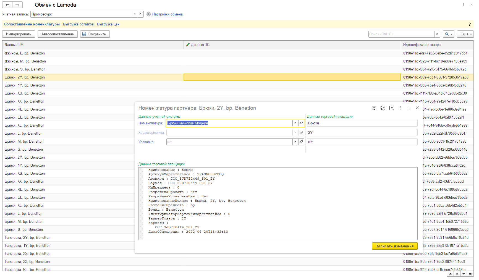Switch to the Выгрузка цен tab
The image size is (479, 280).
[108, 24]
